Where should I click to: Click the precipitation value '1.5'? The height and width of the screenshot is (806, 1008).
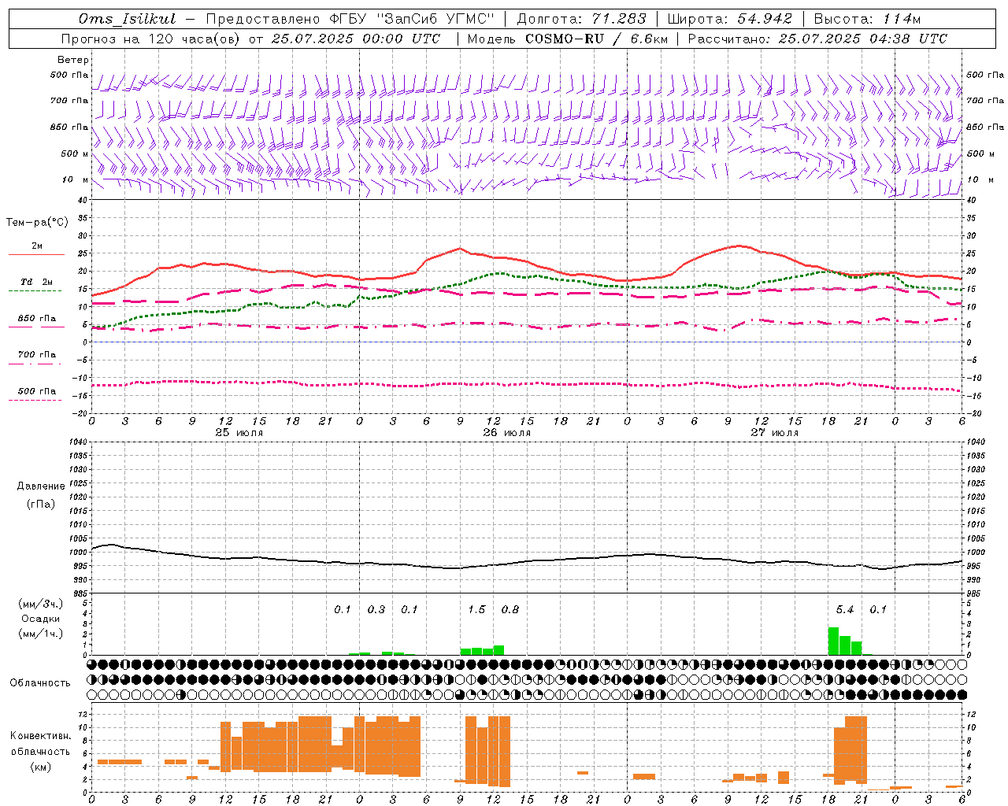pyautogui.click(x=476, y=609)
